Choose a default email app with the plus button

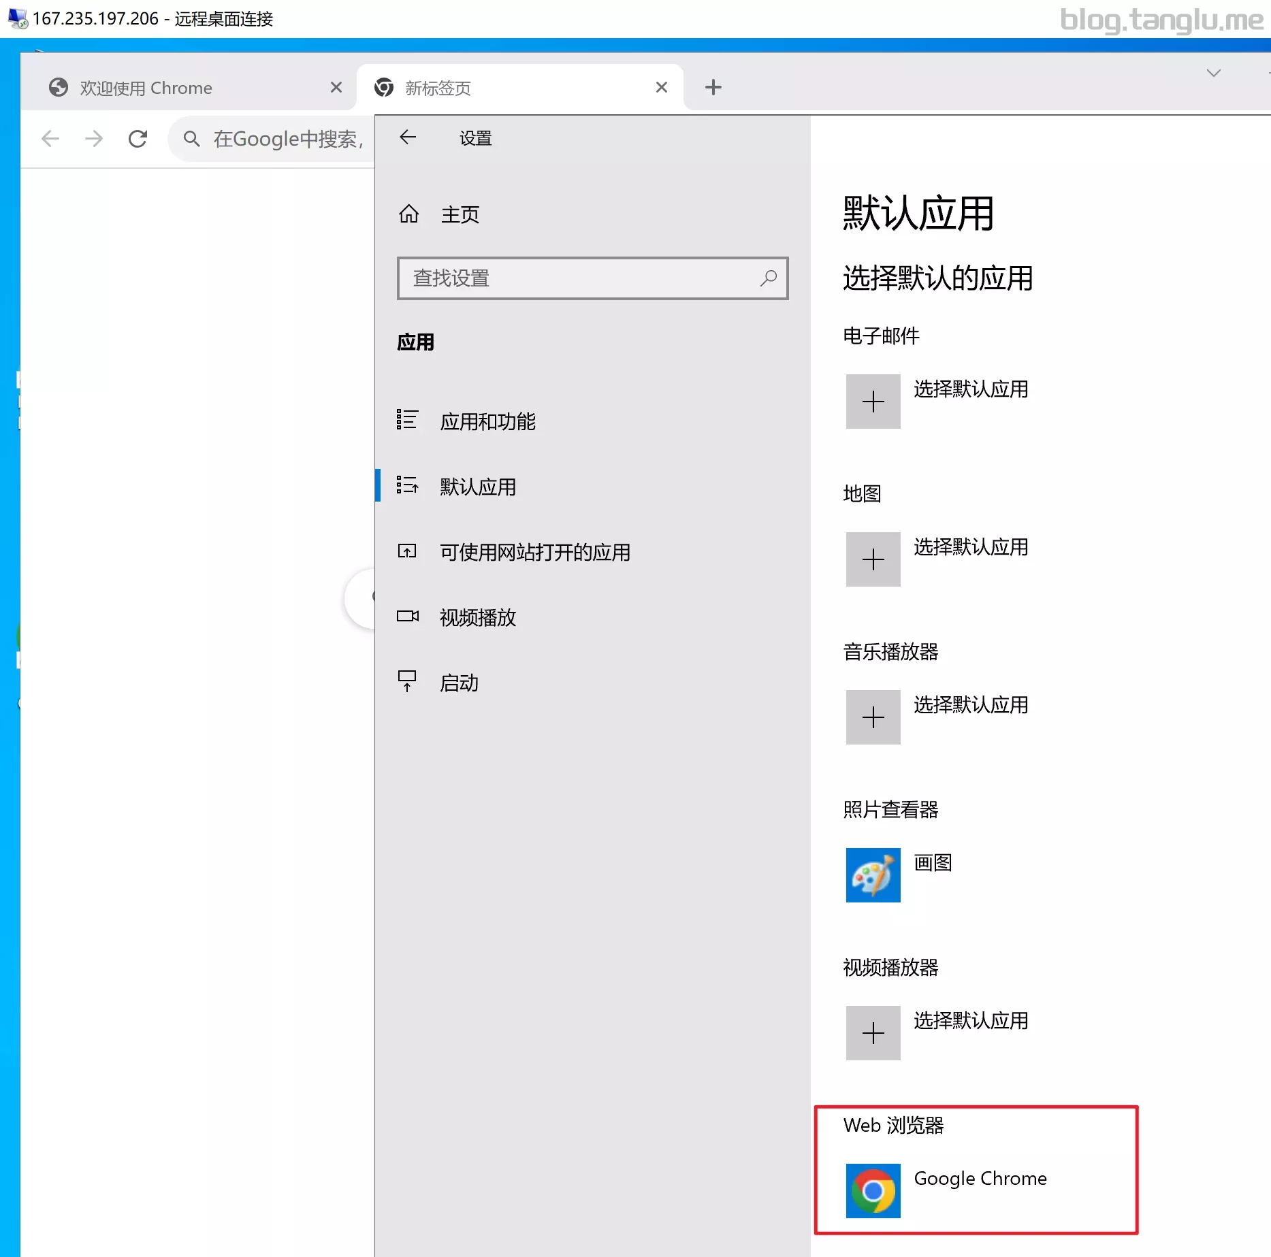[x=873, y=402]
